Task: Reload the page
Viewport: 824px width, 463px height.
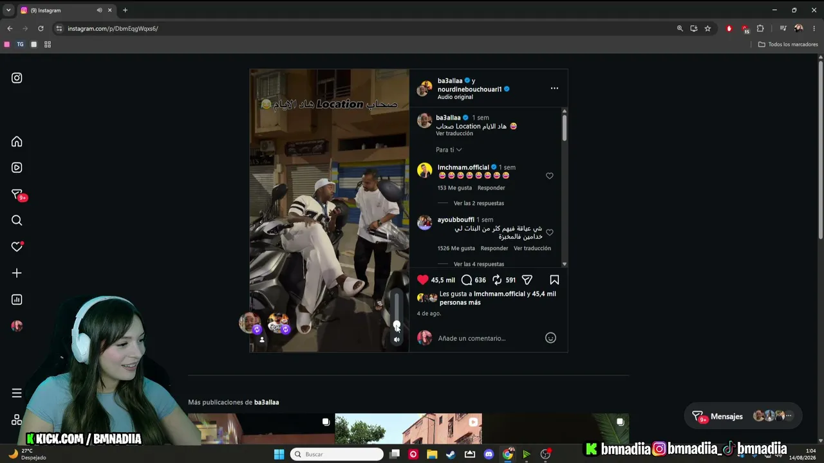Action: coord(41,28)
